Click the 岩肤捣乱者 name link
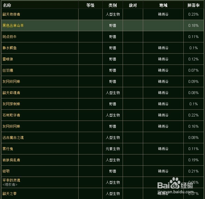Image resolution: width=205 pixels, height=199 pixels. [x=11, y=160]
